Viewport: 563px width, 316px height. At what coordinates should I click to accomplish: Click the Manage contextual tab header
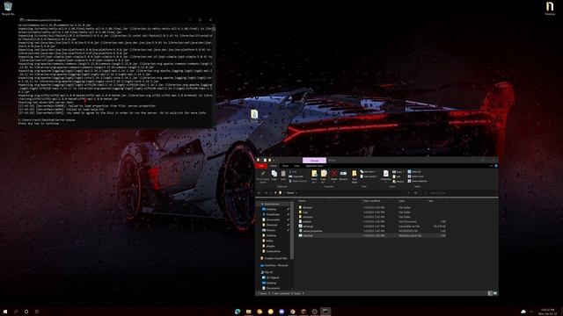(314, 161)
